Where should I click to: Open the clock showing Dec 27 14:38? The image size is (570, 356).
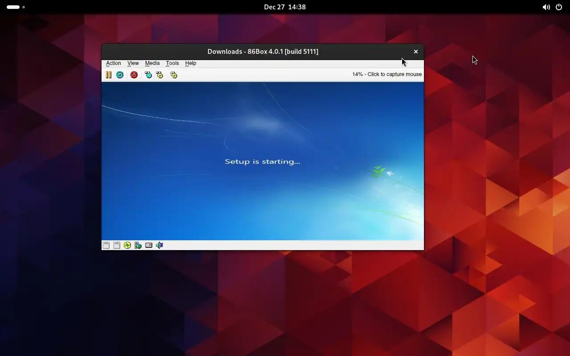pos(285,7)
